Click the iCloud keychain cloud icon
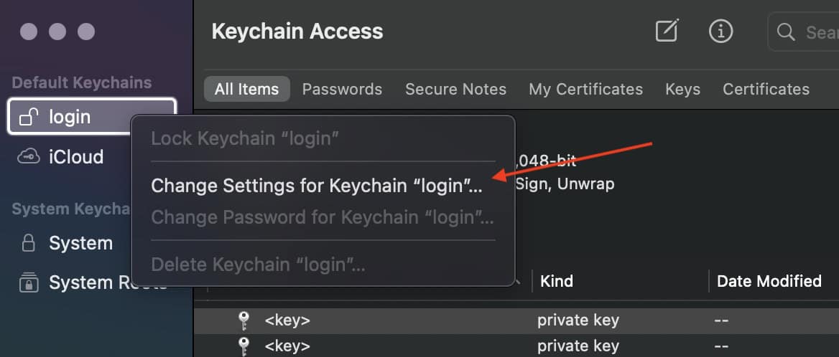Viewport: 839px width, 357px height. tap(29, 157)
